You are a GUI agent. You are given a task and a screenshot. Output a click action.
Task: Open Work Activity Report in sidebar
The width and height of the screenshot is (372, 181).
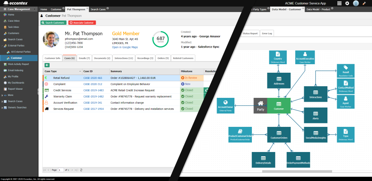[x=18, y=64]
